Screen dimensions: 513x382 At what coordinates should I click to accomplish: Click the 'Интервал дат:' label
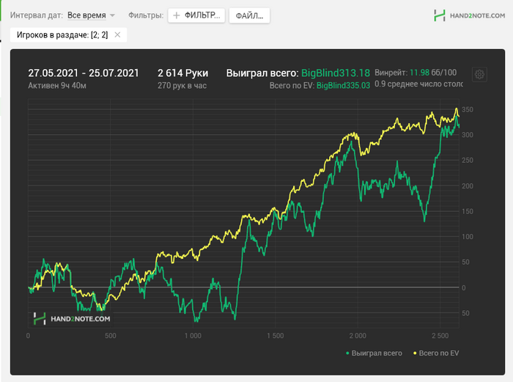[x=37, y=15]
